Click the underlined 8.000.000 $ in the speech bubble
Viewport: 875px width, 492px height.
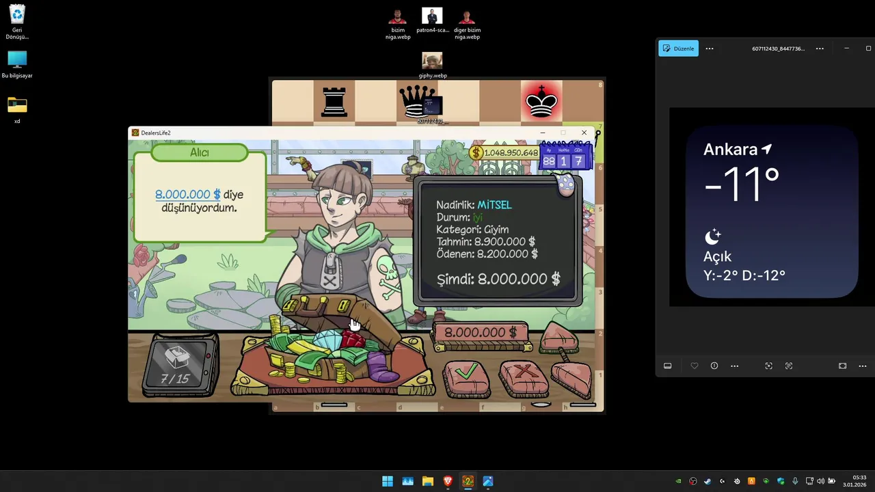(x=187, y=194)
